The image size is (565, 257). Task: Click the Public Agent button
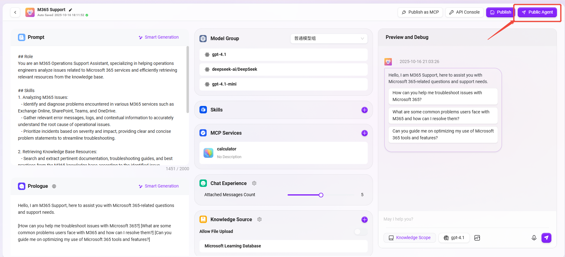click(537, 12)
